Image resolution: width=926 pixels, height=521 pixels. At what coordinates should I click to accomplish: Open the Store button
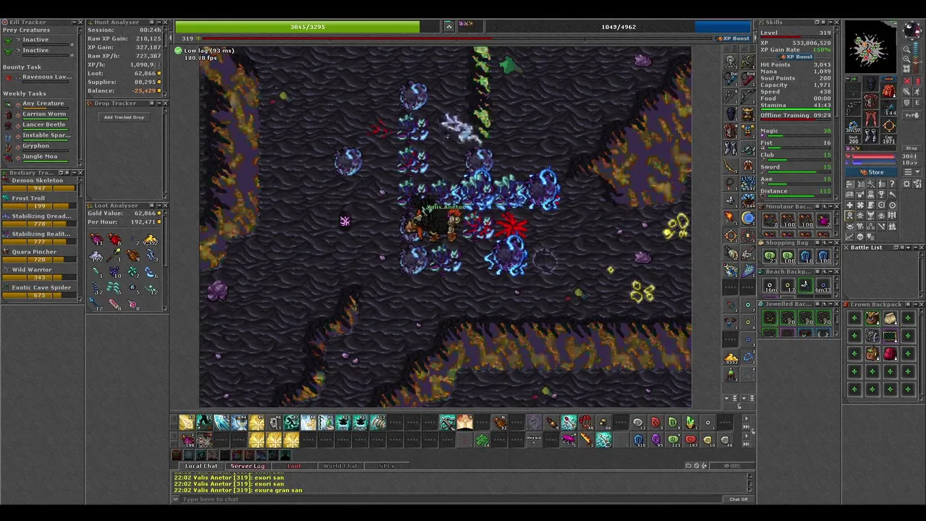tap(872, 172)
